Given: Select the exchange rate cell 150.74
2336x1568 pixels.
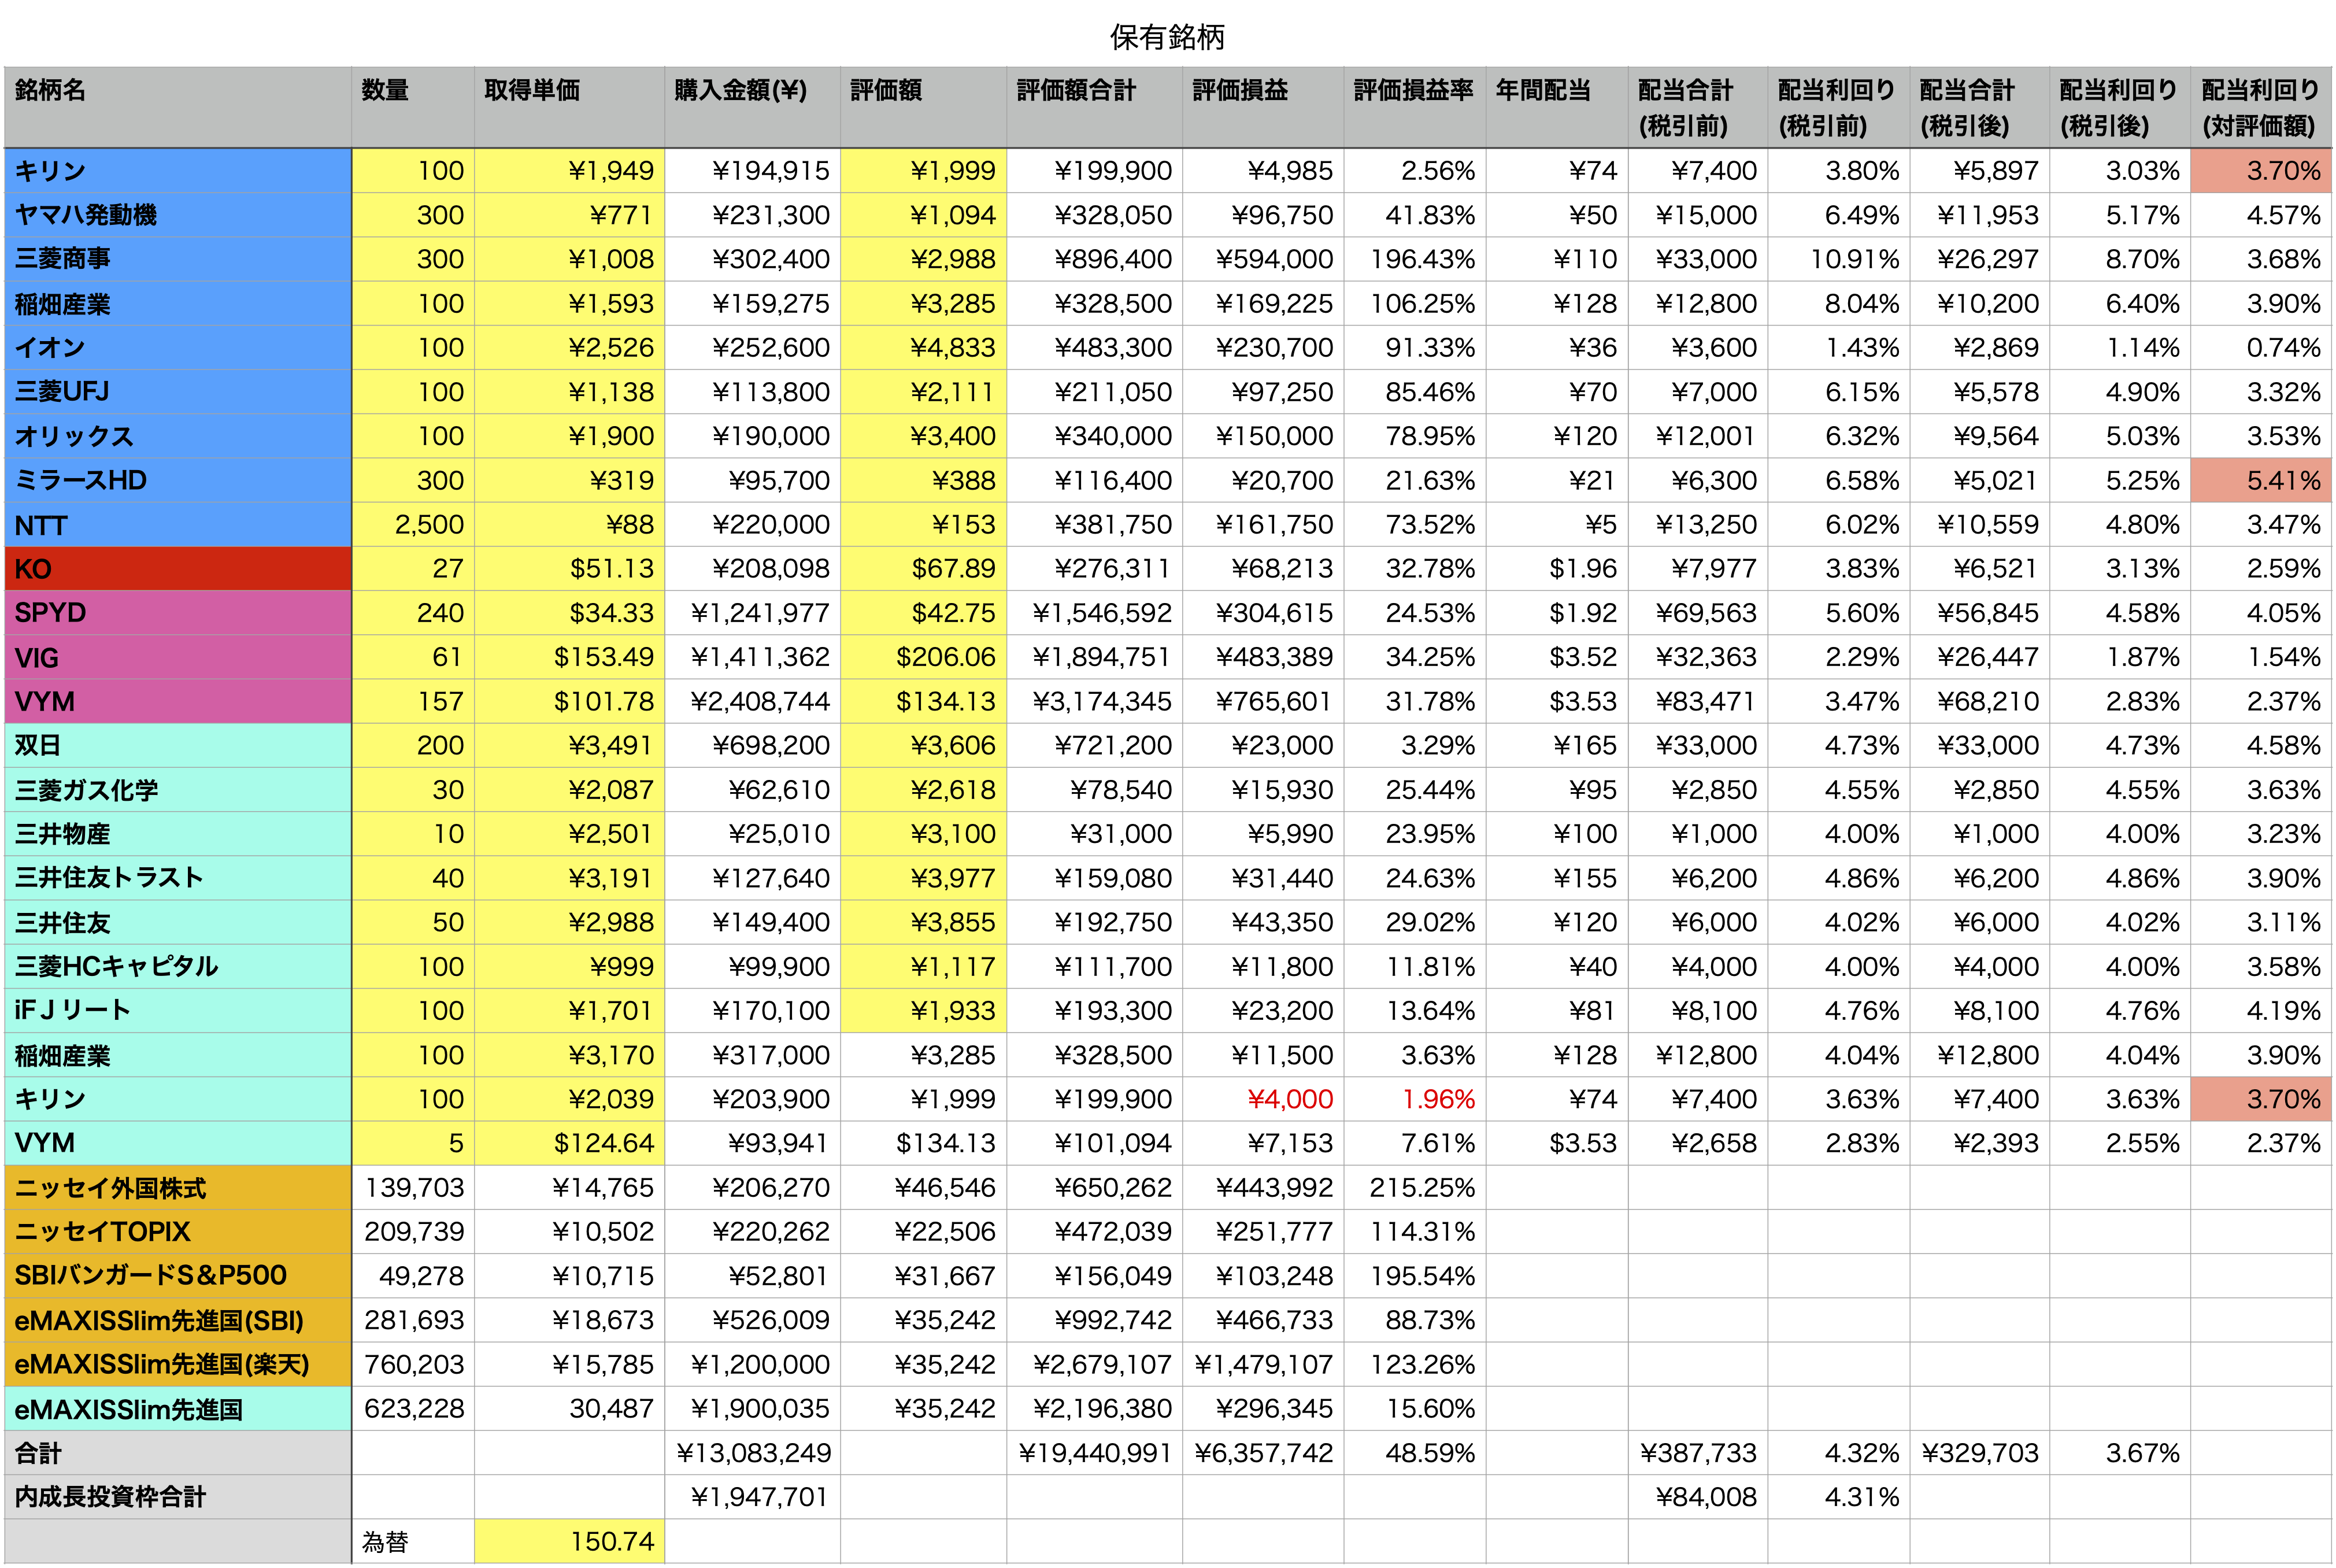Looking at the screenshot, I should pyautogui.click(x=569, y=1541).
